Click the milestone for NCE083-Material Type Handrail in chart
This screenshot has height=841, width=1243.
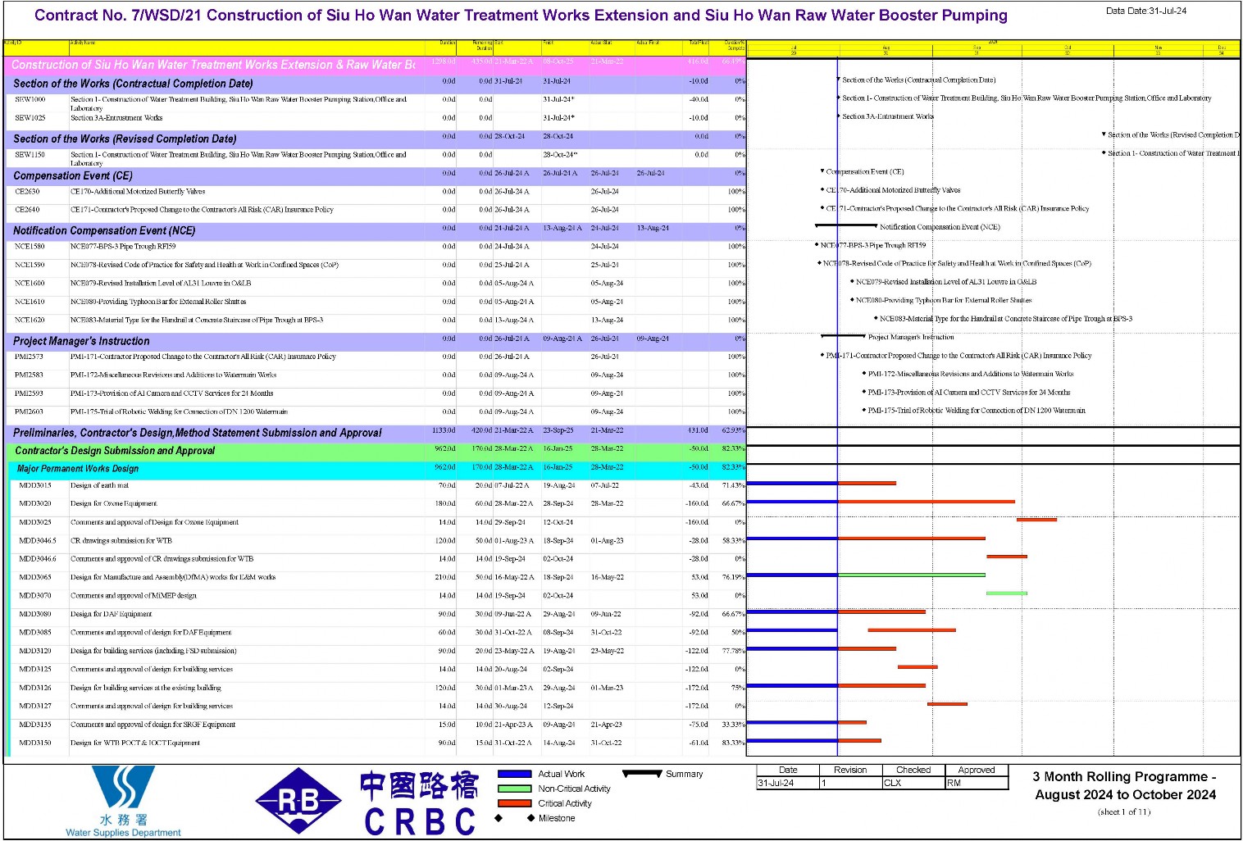[876, 318]
